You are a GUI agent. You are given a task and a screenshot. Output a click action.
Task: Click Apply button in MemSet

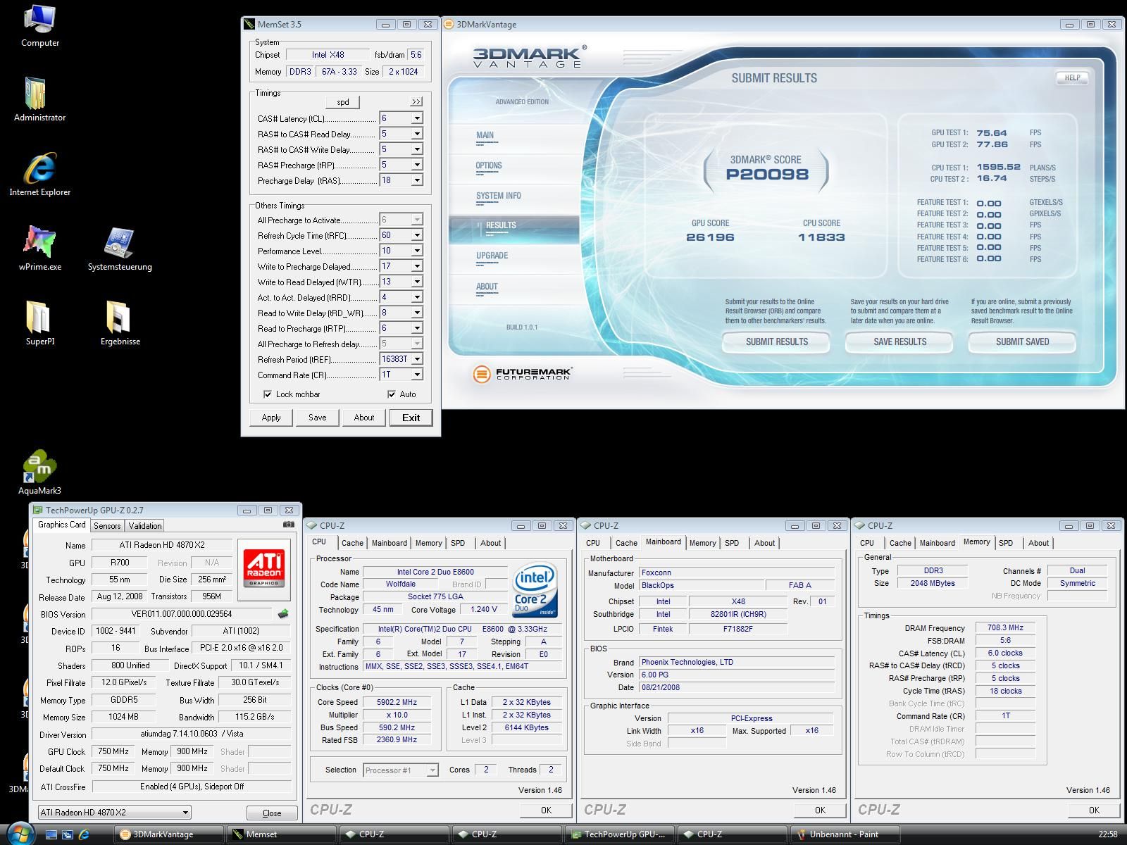tap(271, 418)
